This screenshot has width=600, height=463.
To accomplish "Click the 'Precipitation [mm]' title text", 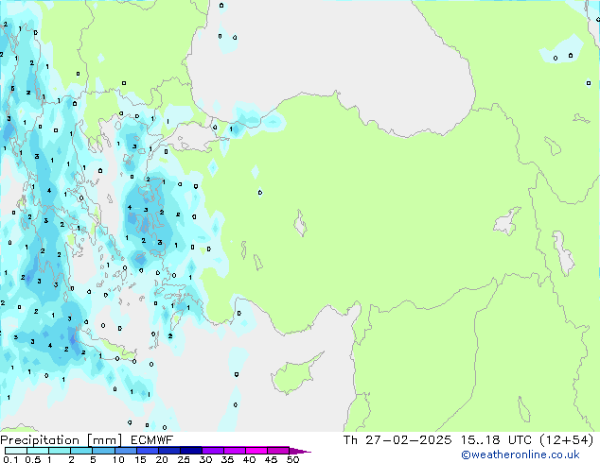I will [x=62, y=440].
